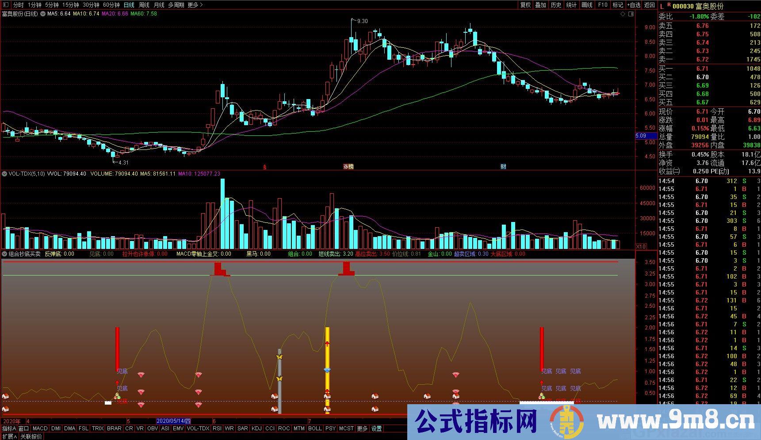Open the 组合抄底买卖 indicator dropdown arrow
Viewport: 761px width, 440px height.
[4, 254]
